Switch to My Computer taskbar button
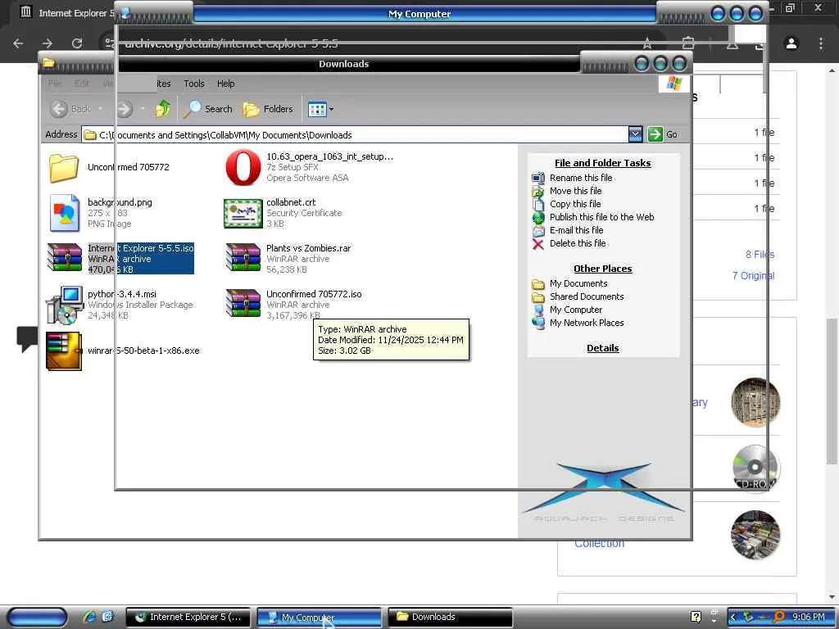 (320, 617)
